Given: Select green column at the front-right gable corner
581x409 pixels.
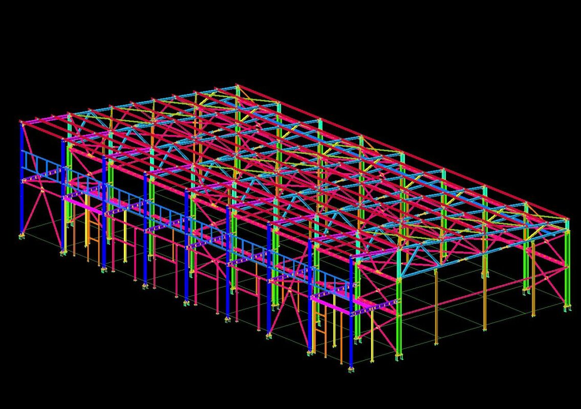Looking at the screenshot, I should pos(399,307).
